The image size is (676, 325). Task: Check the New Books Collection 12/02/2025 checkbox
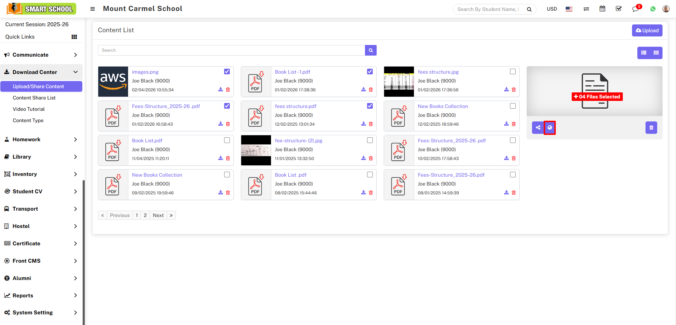click(x=512, y=106)
